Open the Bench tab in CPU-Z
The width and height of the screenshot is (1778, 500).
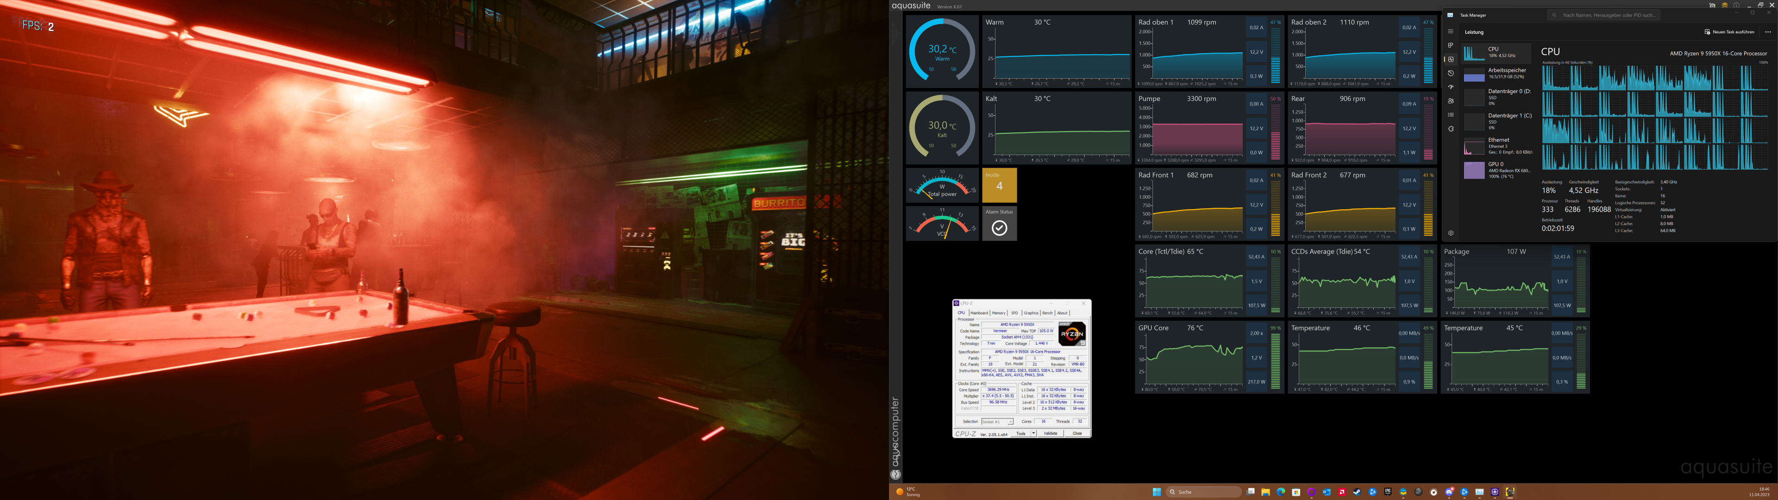coord(1048,313)
